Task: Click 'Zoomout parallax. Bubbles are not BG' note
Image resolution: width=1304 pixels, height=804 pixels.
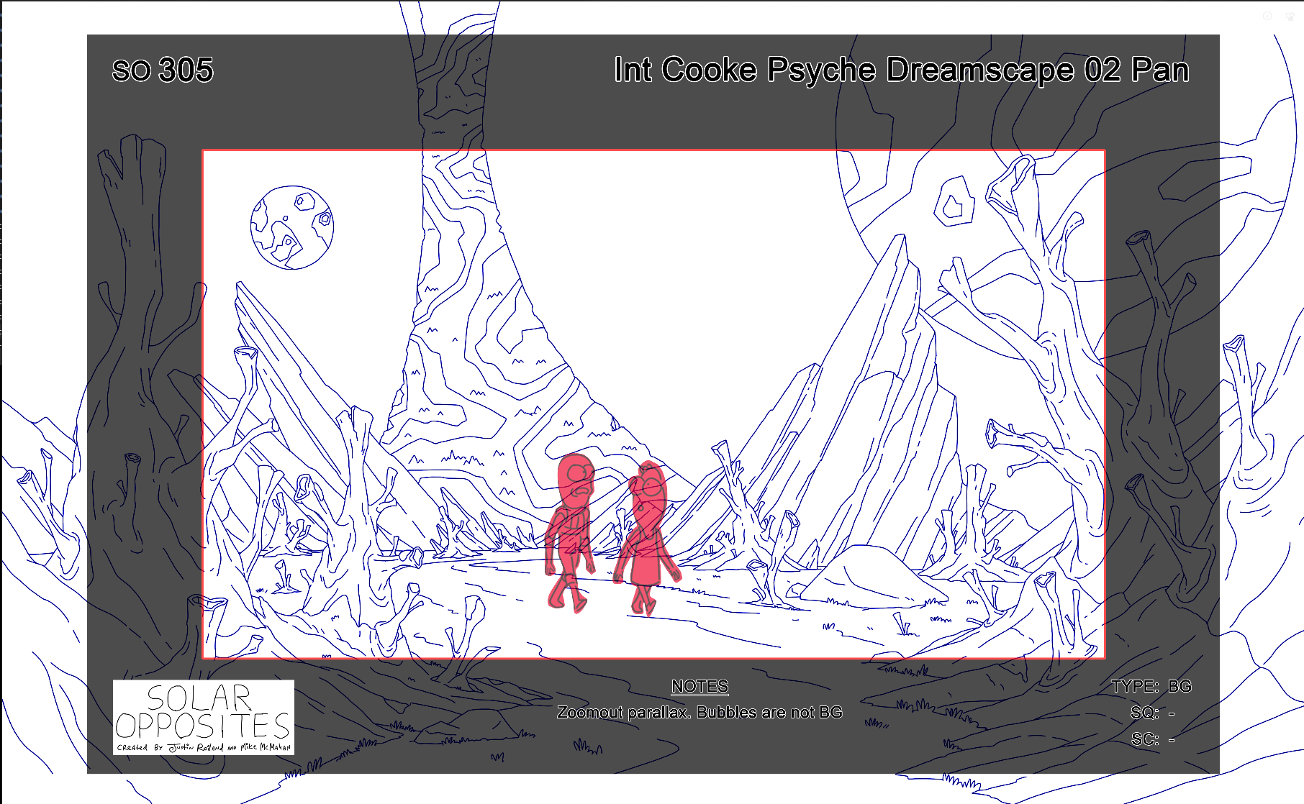Action: tap(699, 713)
